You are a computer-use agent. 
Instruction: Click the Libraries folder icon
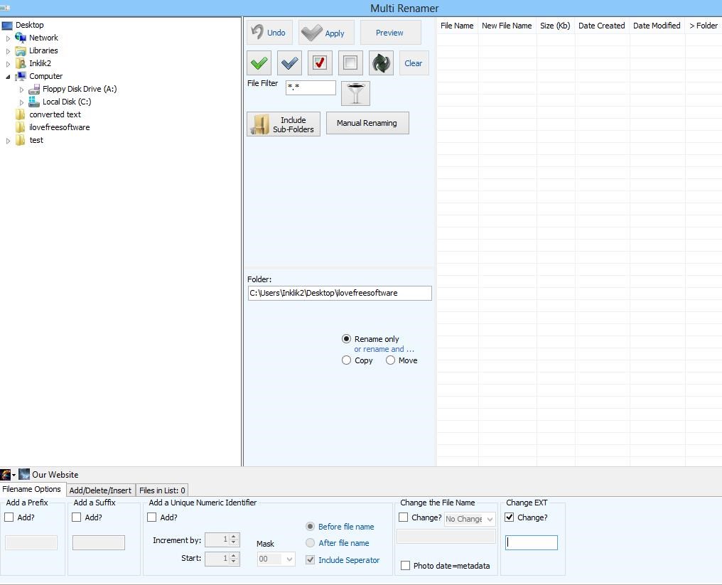[21, 50]
